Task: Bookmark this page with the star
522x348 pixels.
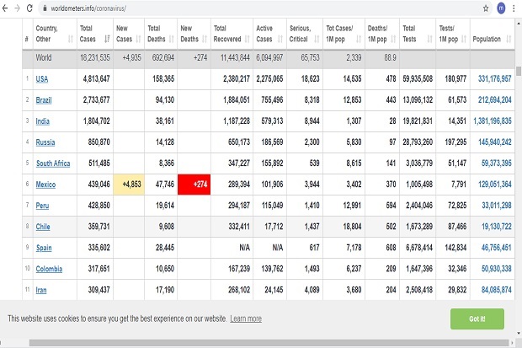Action: pos(486,8)
